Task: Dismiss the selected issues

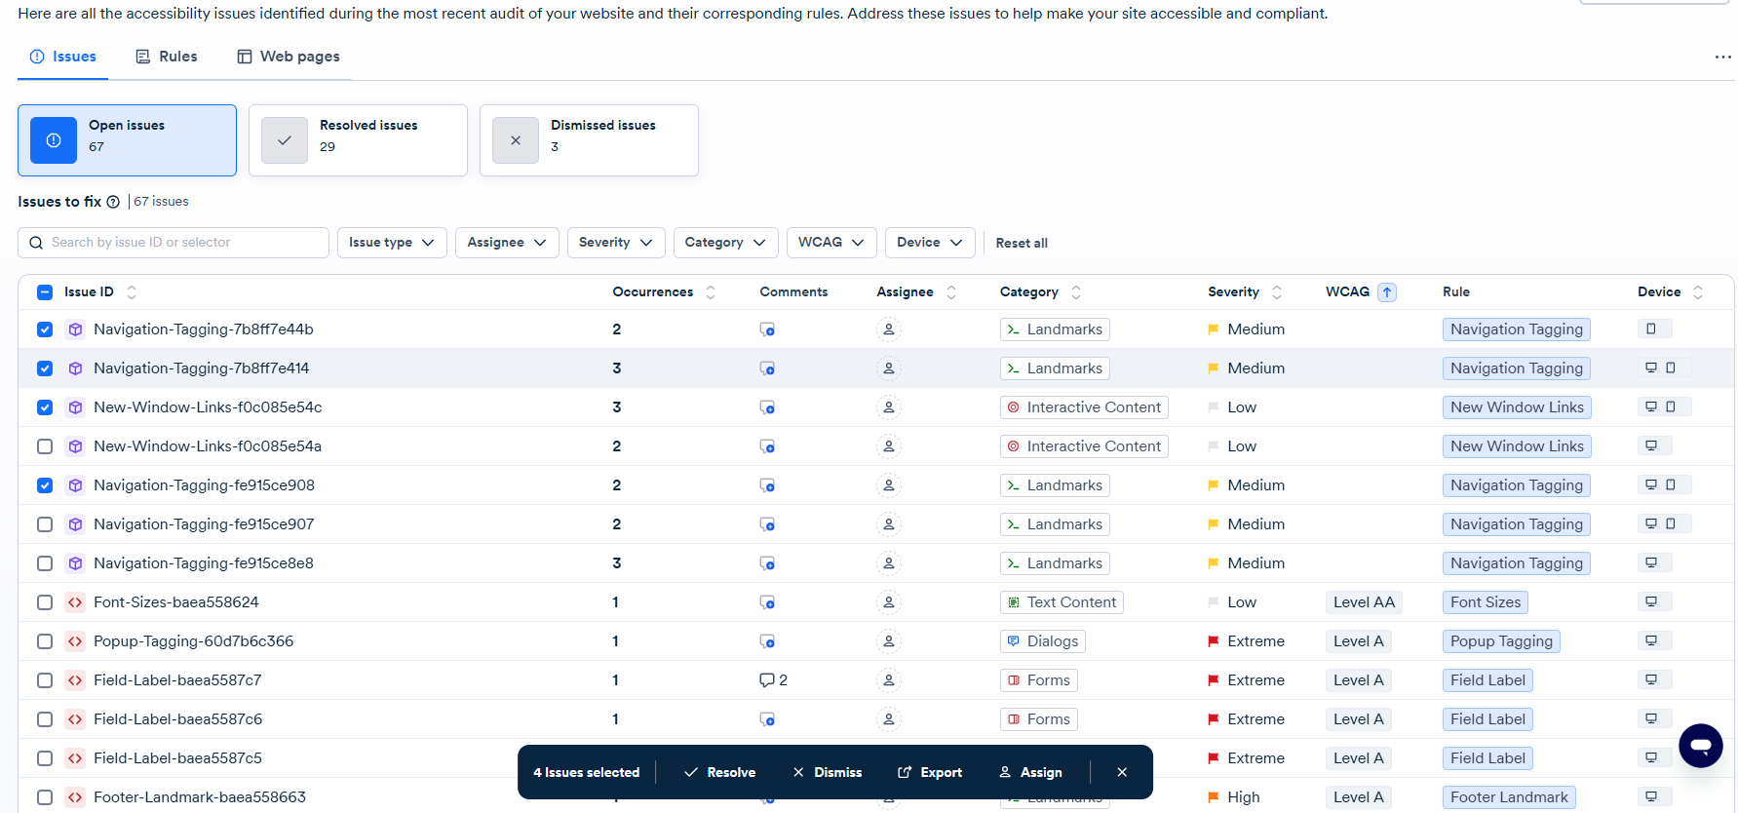Action: pos(828,772)
